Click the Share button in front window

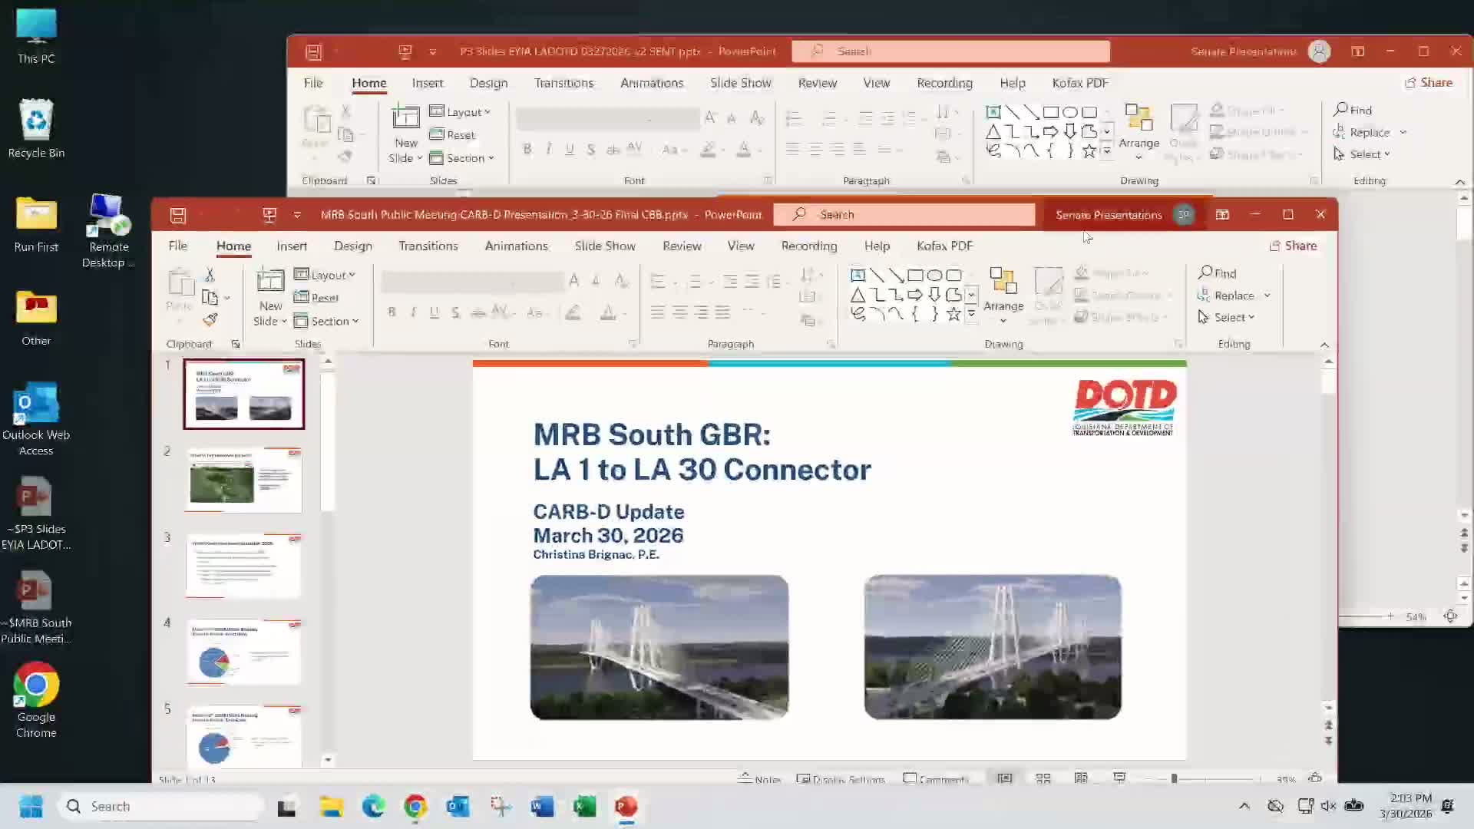point(1293,246)
